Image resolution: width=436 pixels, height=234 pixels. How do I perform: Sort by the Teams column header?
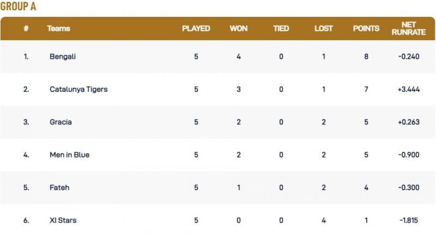(58, 28)
